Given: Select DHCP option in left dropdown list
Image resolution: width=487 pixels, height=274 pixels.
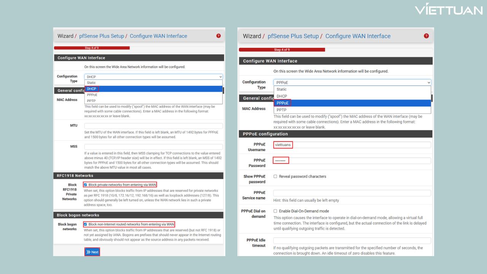Looking at the screenshot, I should [92, 89].
